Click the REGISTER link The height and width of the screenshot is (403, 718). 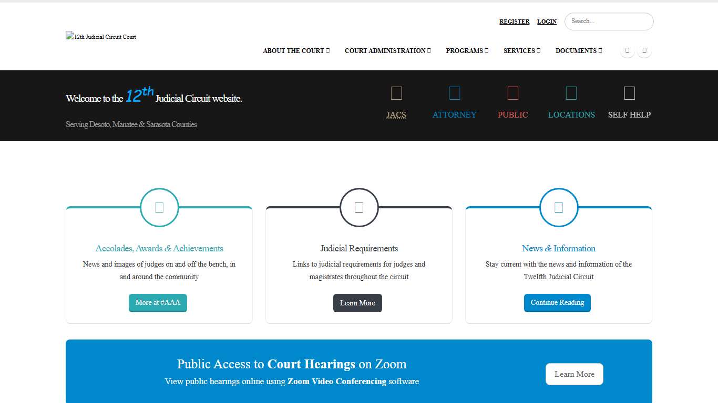(514, 22)
